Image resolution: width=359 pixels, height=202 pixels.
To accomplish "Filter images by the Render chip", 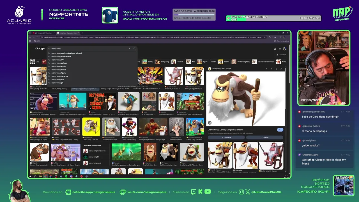I will click(x=224, y=62).
